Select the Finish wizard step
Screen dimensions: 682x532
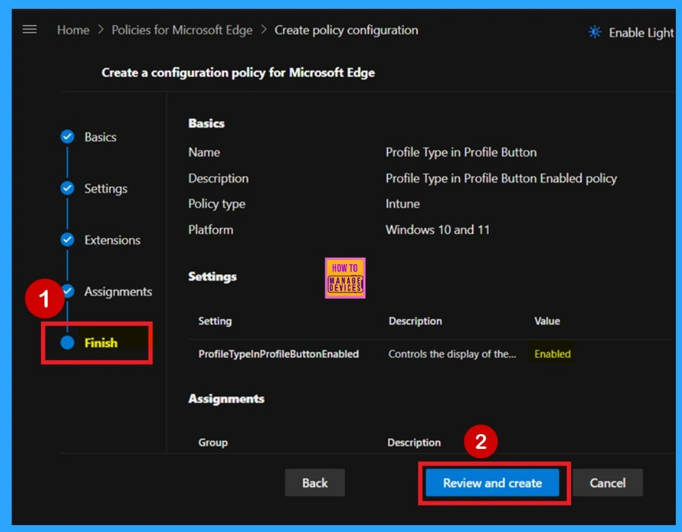point(101,343)
